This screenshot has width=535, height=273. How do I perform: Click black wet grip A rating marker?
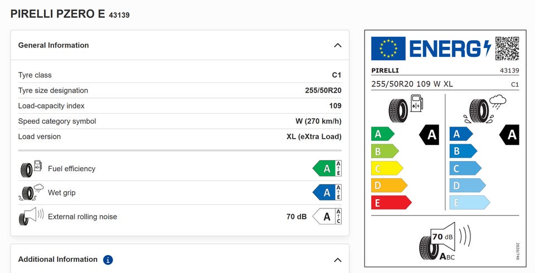(x=509, y=134)
